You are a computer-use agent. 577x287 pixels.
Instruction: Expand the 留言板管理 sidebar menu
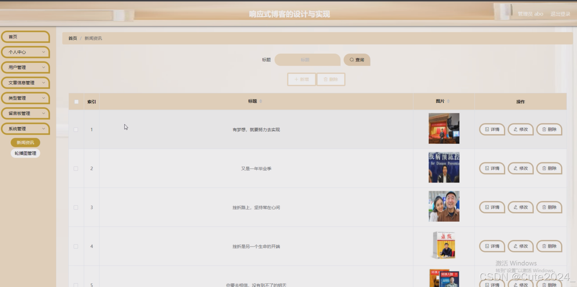tap(25, 113)
